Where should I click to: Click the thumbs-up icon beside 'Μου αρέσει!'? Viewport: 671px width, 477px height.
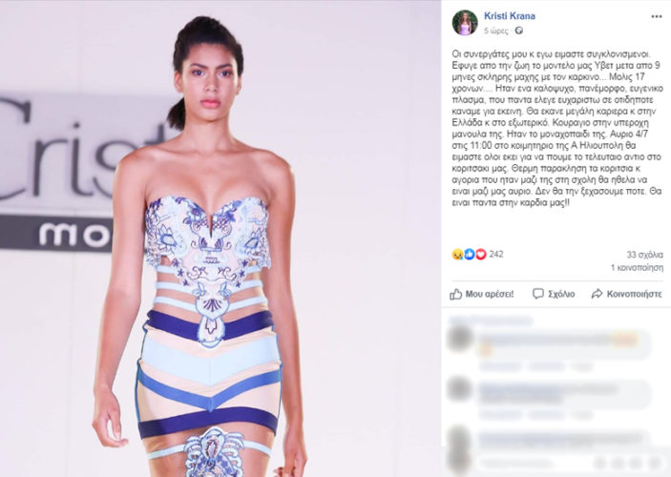pos(455,295)
